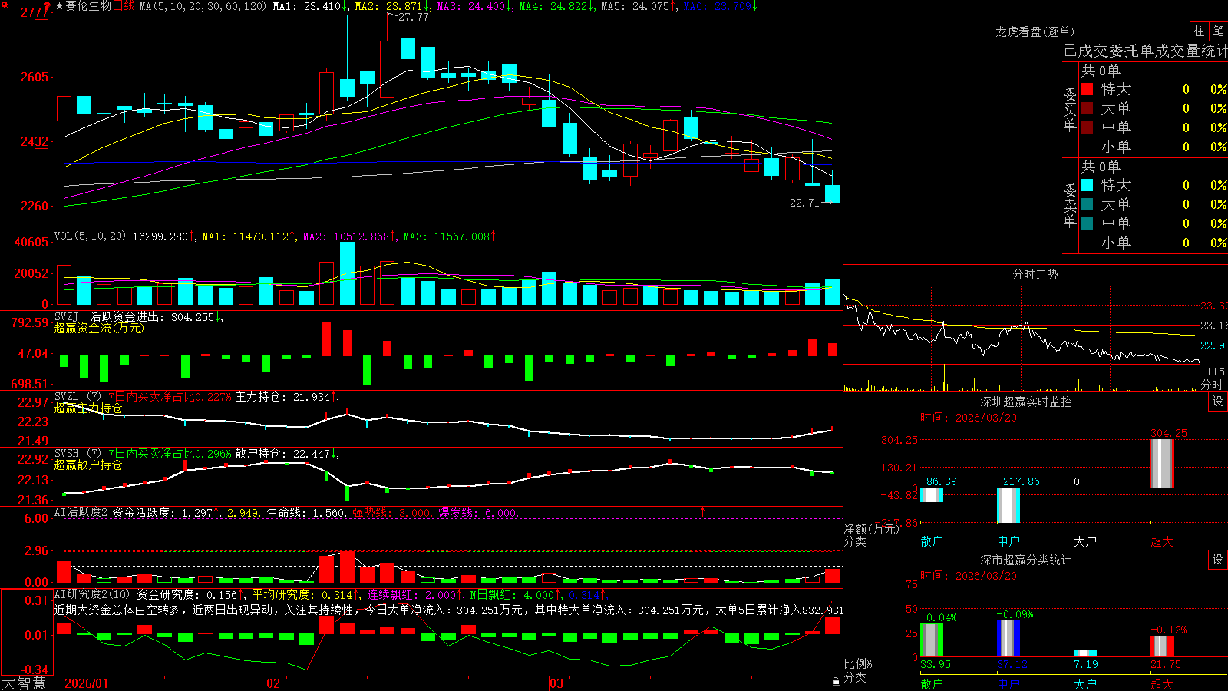
Task: Click the last cyan candlestick near 22.71
Action: pyautogui.click(x=832, y=193)
